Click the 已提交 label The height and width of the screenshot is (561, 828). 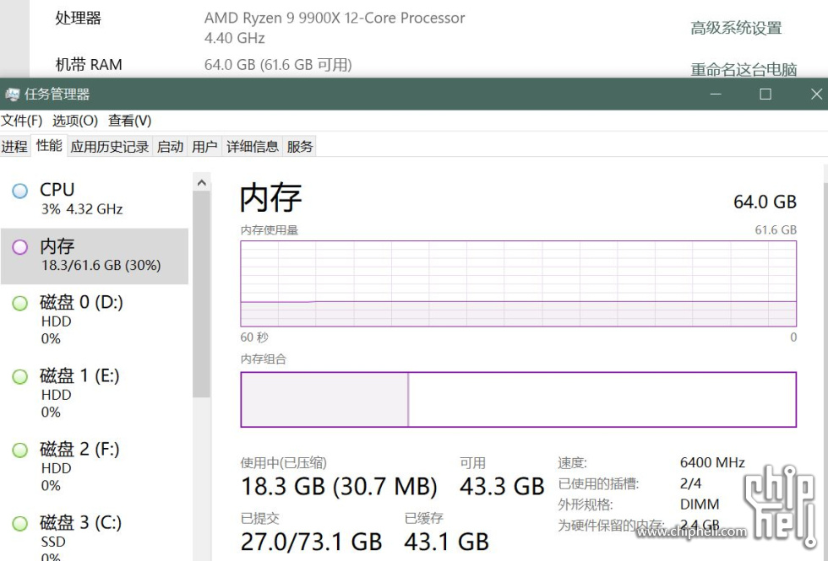(x=260, y=518)
